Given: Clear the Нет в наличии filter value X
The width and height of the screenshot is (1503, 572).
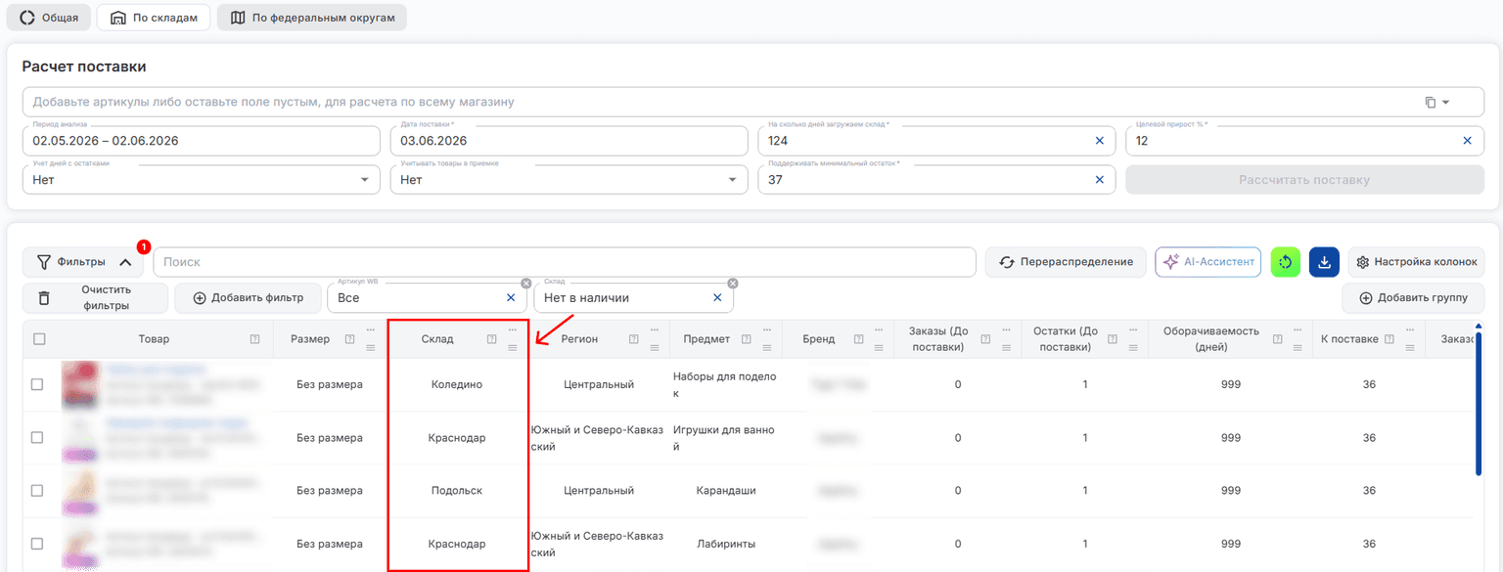Looking at the screenshot, I should coord(717,298).
